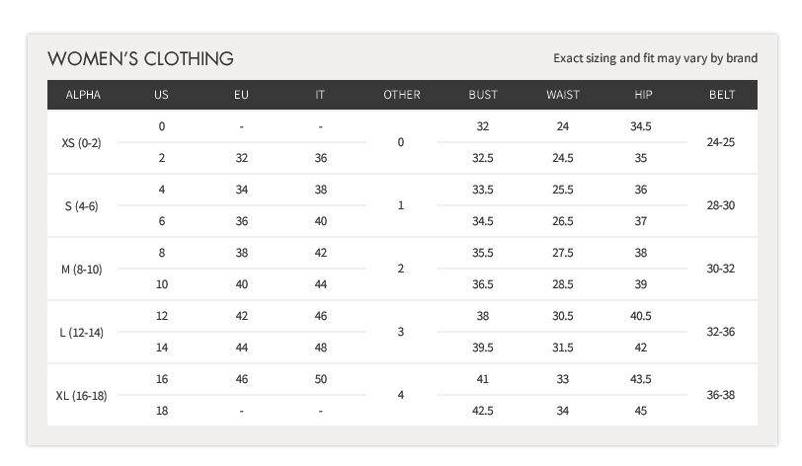Click the BELT column header

pyautogui.click(x=721, y=95)
